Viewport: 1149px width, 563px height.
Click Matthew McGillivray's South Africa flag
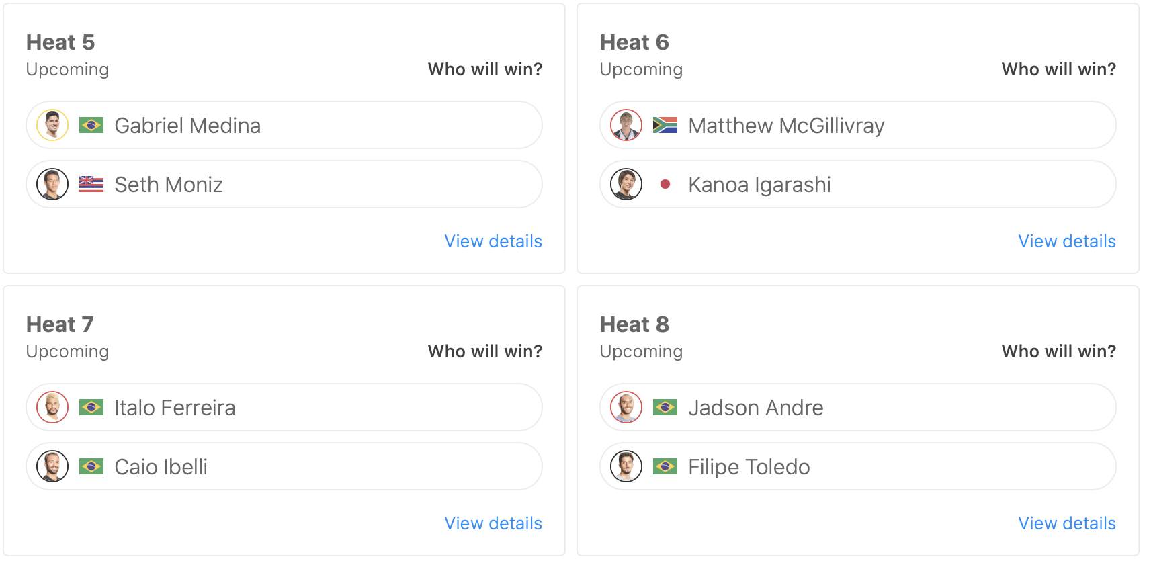(665, 125)
